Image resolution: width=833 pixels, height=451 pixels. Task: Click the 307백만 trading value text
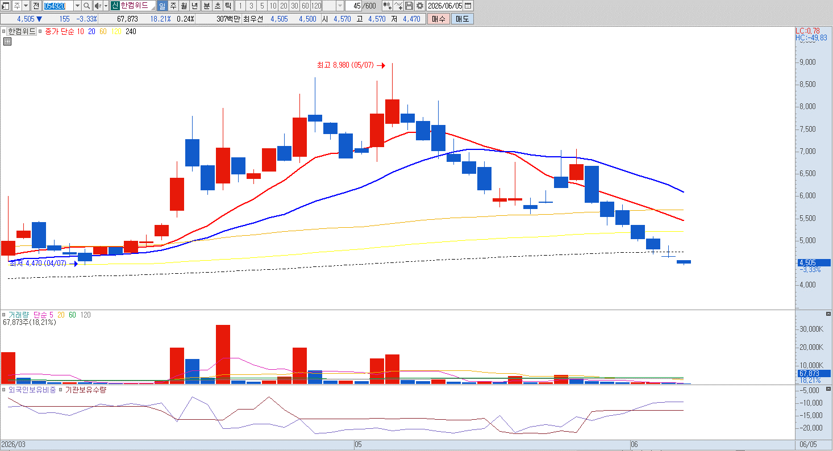tap(229, 19)
